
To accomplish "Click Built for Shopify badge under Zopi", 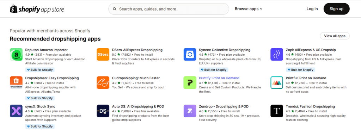I will click(x=300, y=70).
